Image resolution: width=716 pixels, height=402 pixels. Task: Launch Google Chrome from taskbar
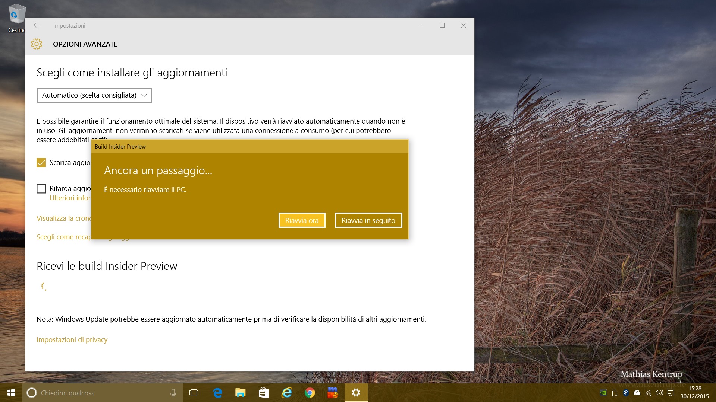click(x=310, y=393)
